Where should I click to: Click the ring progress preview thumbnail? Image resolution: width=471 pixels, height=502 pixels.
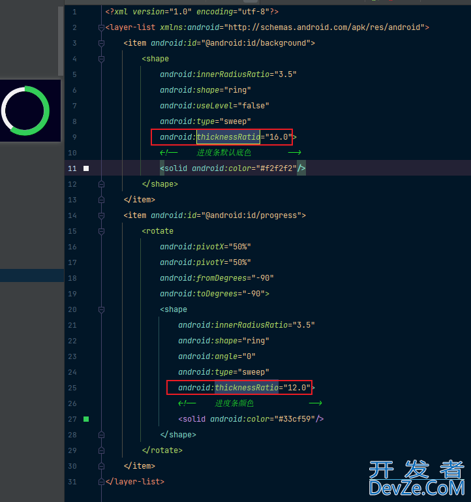[30, 110]
